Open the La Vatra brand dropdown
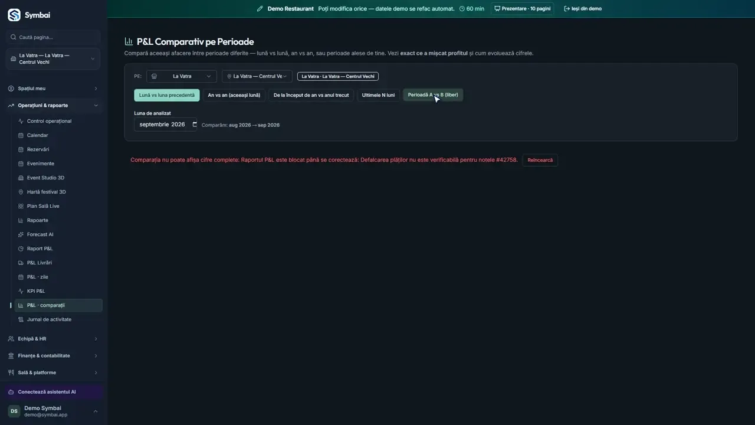The image size is (755, 425). tap(182, 76)
